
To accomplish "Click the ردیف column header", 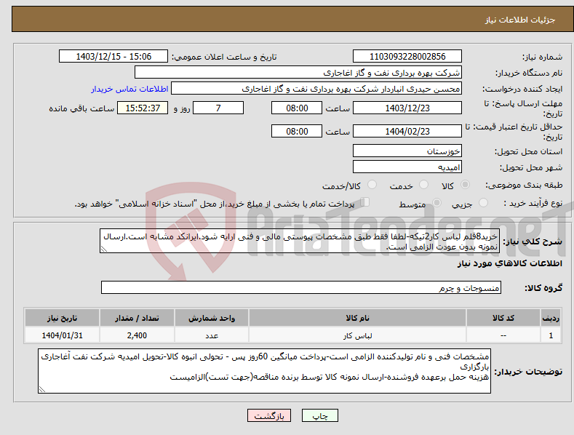I will click(x=551, y=318).
